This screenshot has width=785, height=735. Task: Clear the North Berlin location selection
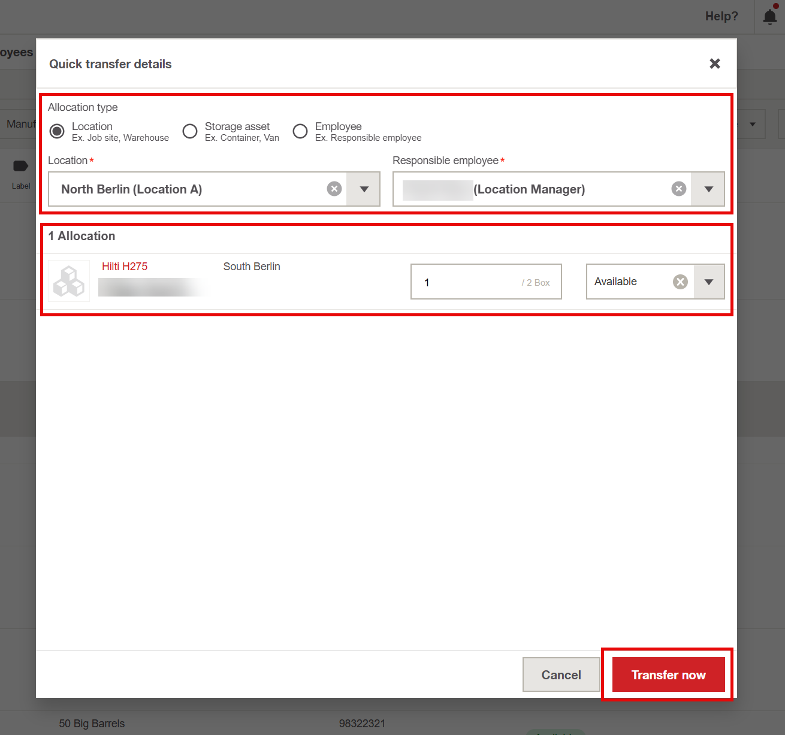pos(334,189)
